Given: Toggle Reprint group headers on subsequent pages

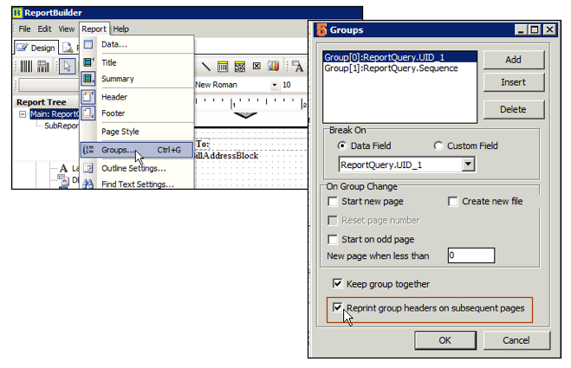Looking at the screenshot, I should 338,307.
